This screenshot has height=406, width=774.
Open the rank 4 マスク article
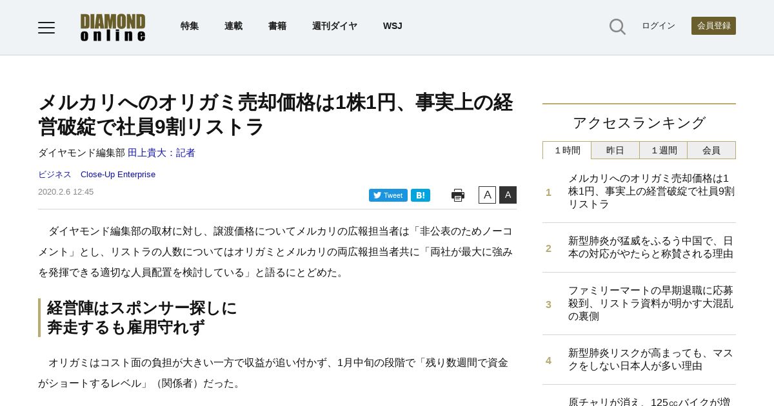651,360
